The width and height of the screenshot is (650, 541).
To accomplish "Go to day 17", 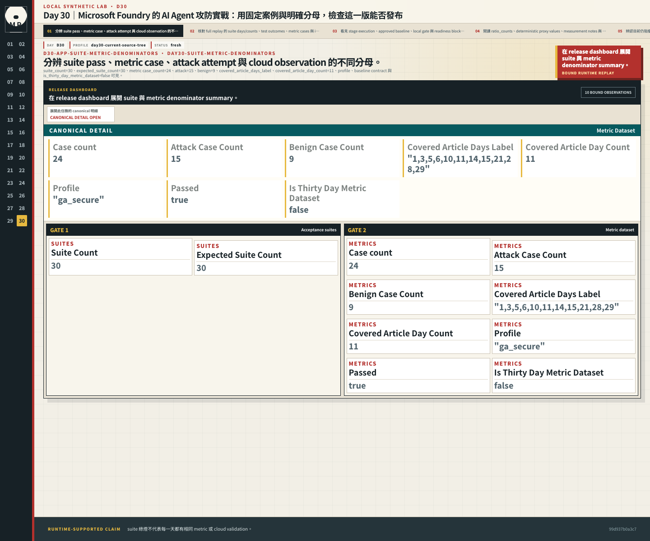I will (x=10, y=145).
